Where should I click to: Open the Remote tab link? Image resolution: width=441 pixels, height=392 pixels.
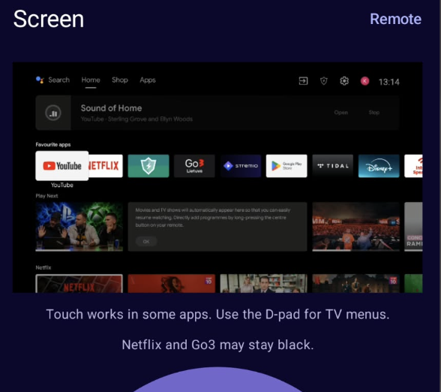(395, 20)
